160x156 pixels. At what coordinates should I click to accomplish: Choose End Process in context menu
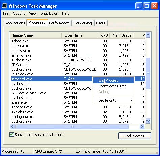coord(113,80)
